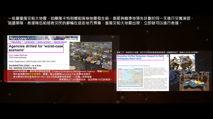The width and height of the screenshot is (213, 119).
Task: Click the yellow FEMA text in red caption
Action: click(x=104, y=71)
